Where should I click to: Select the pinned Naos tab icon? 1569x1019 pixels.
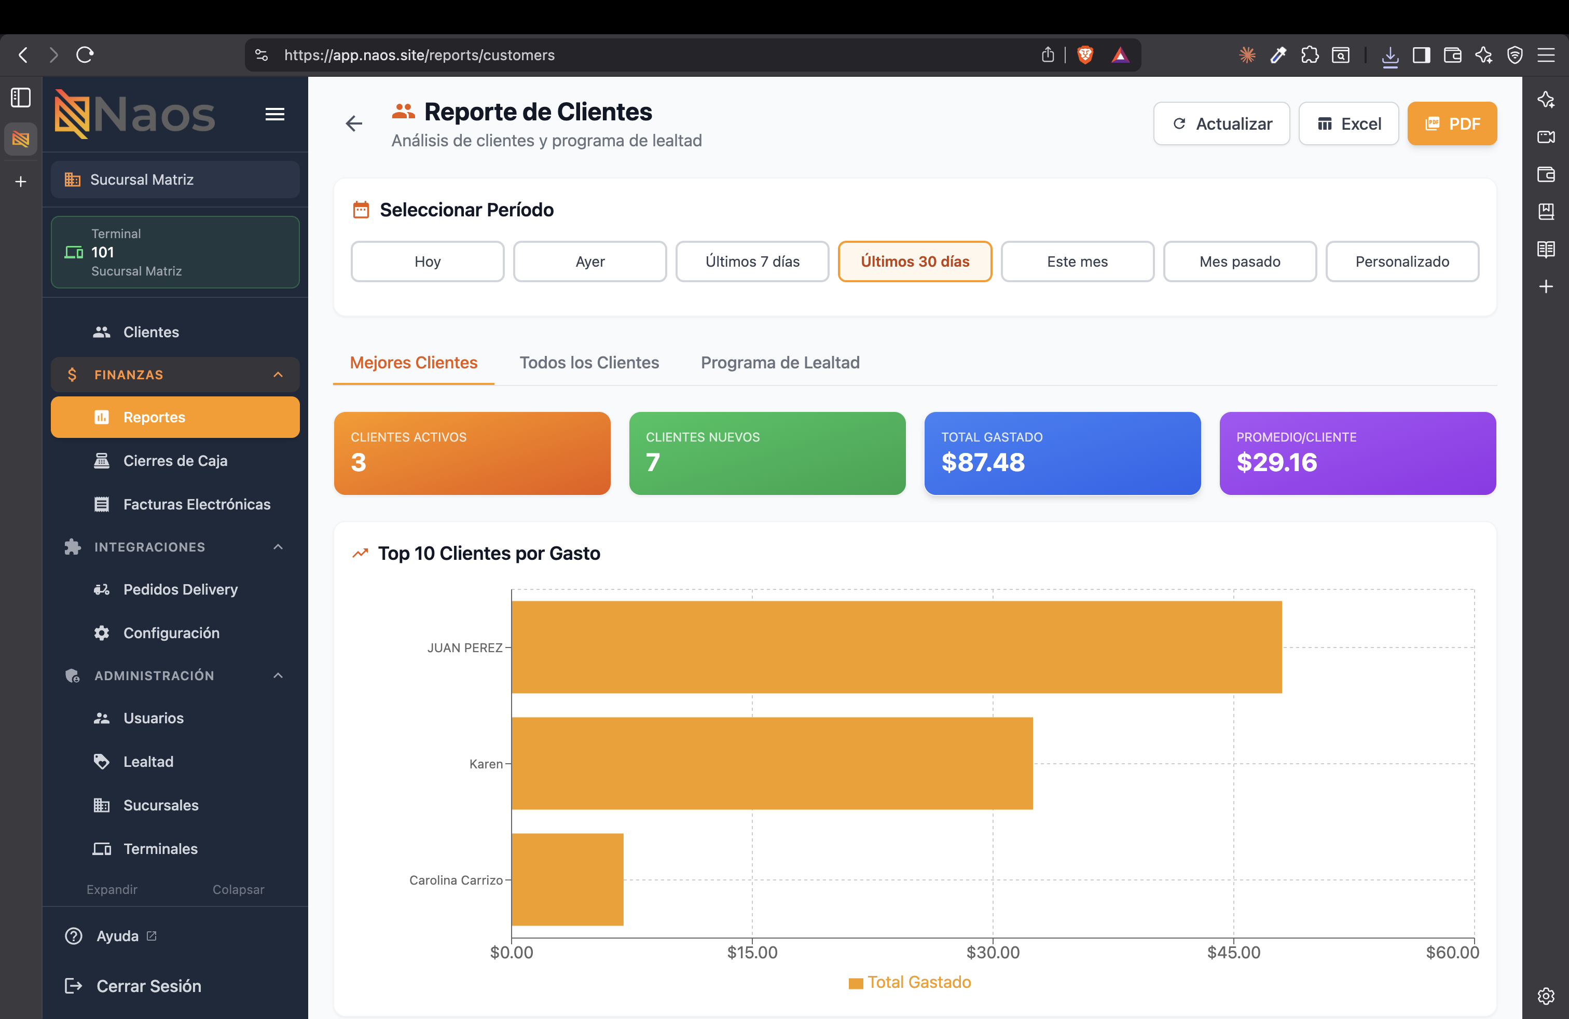tap(20, 139)
